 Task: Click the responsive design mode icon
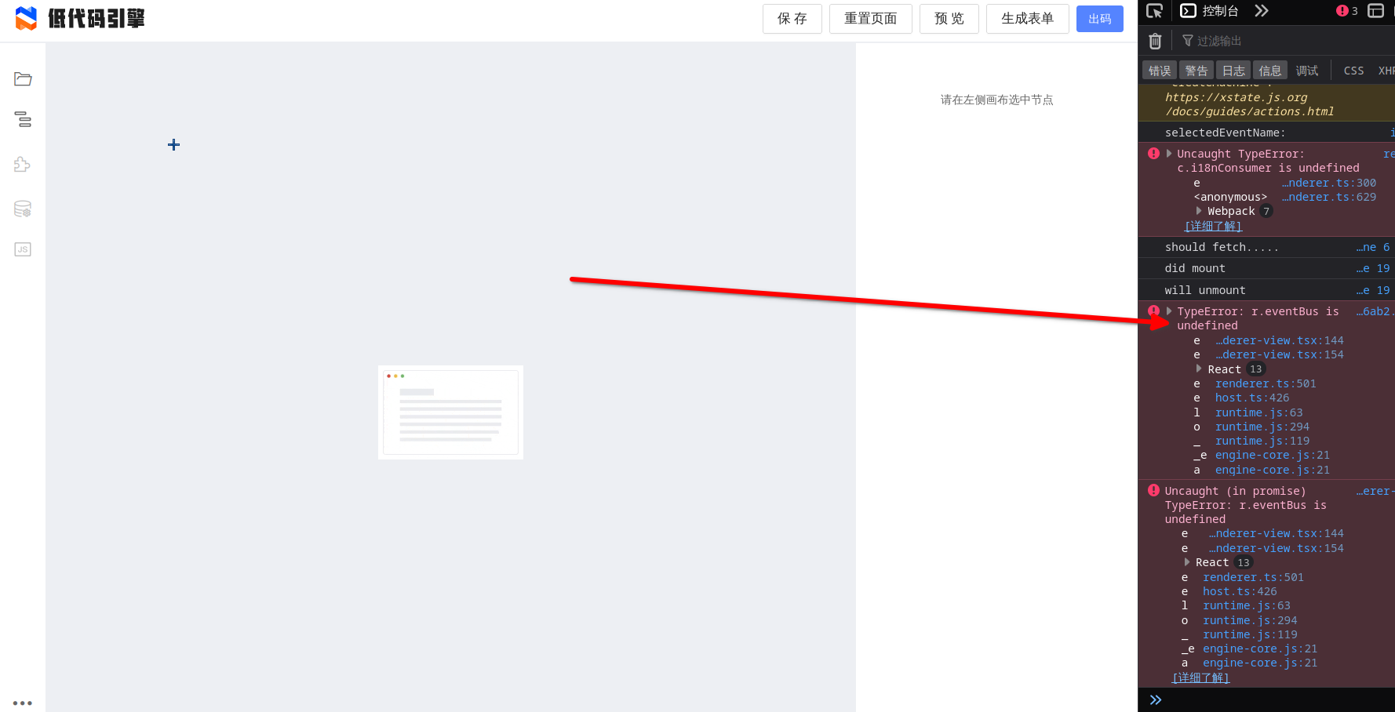click(1375, 11)
